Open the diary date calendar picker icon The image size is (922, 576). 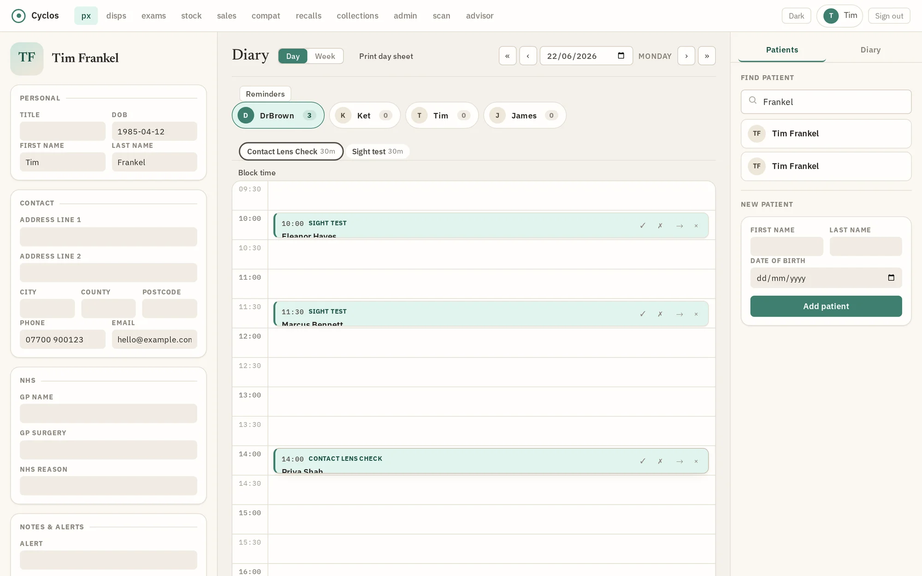(x=621, y=56)
